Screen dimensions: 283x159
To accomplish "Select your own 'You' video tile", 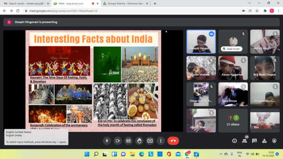I will [265, 121].
